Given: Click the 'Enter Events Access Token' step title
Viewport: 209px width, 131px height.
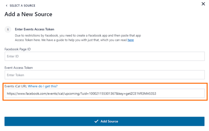Looking at the screenshot, I should click(x=35, y=29).
